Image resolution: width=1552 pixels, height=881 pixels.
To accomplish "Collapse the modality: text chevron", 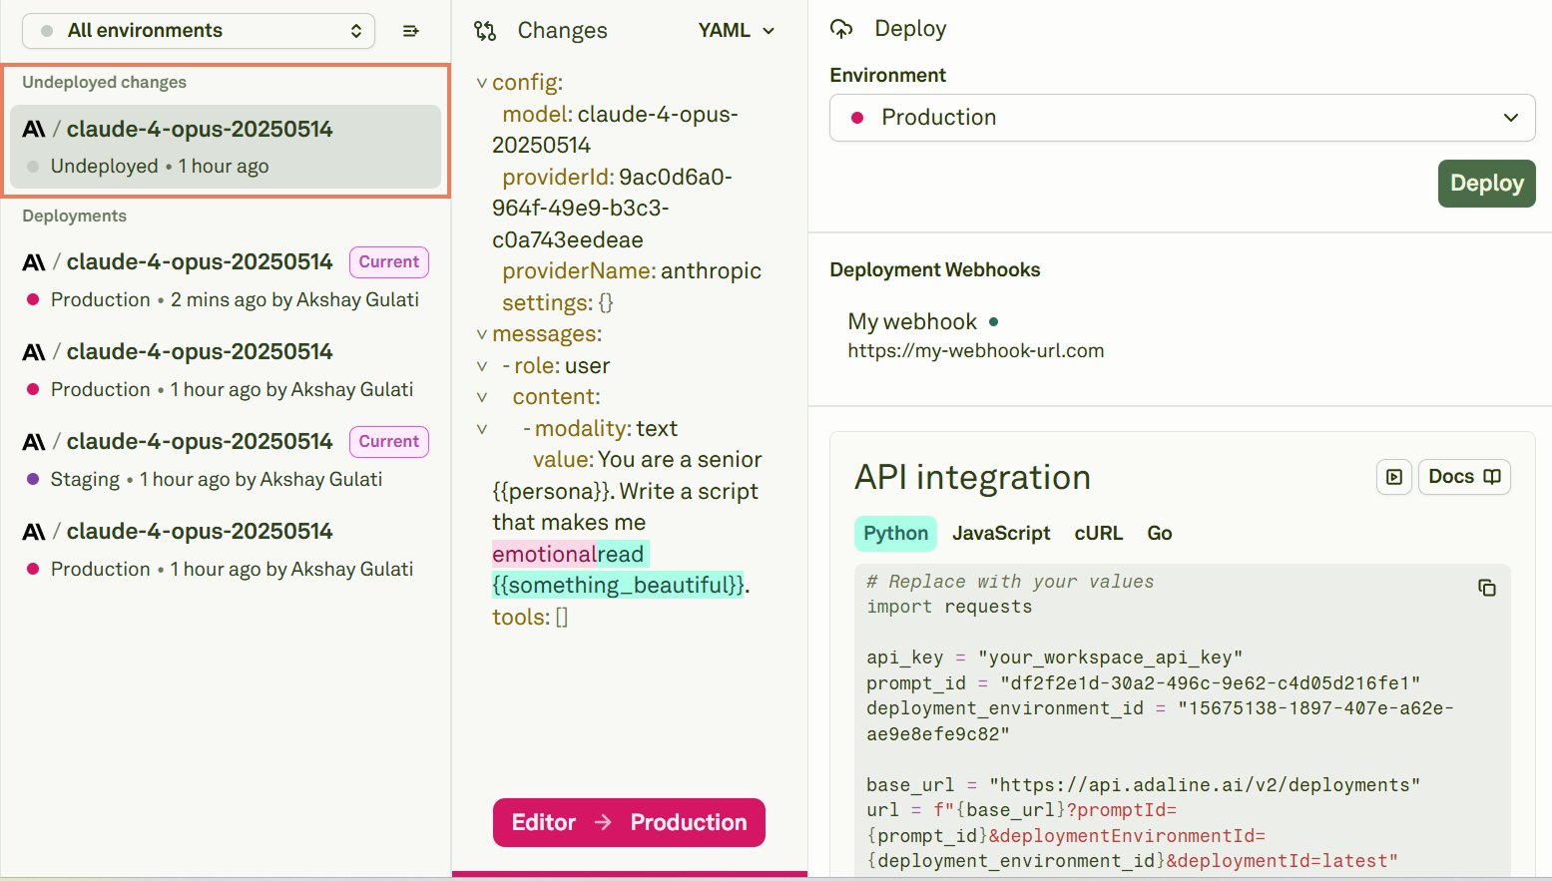I will click(x=482, y=429).
